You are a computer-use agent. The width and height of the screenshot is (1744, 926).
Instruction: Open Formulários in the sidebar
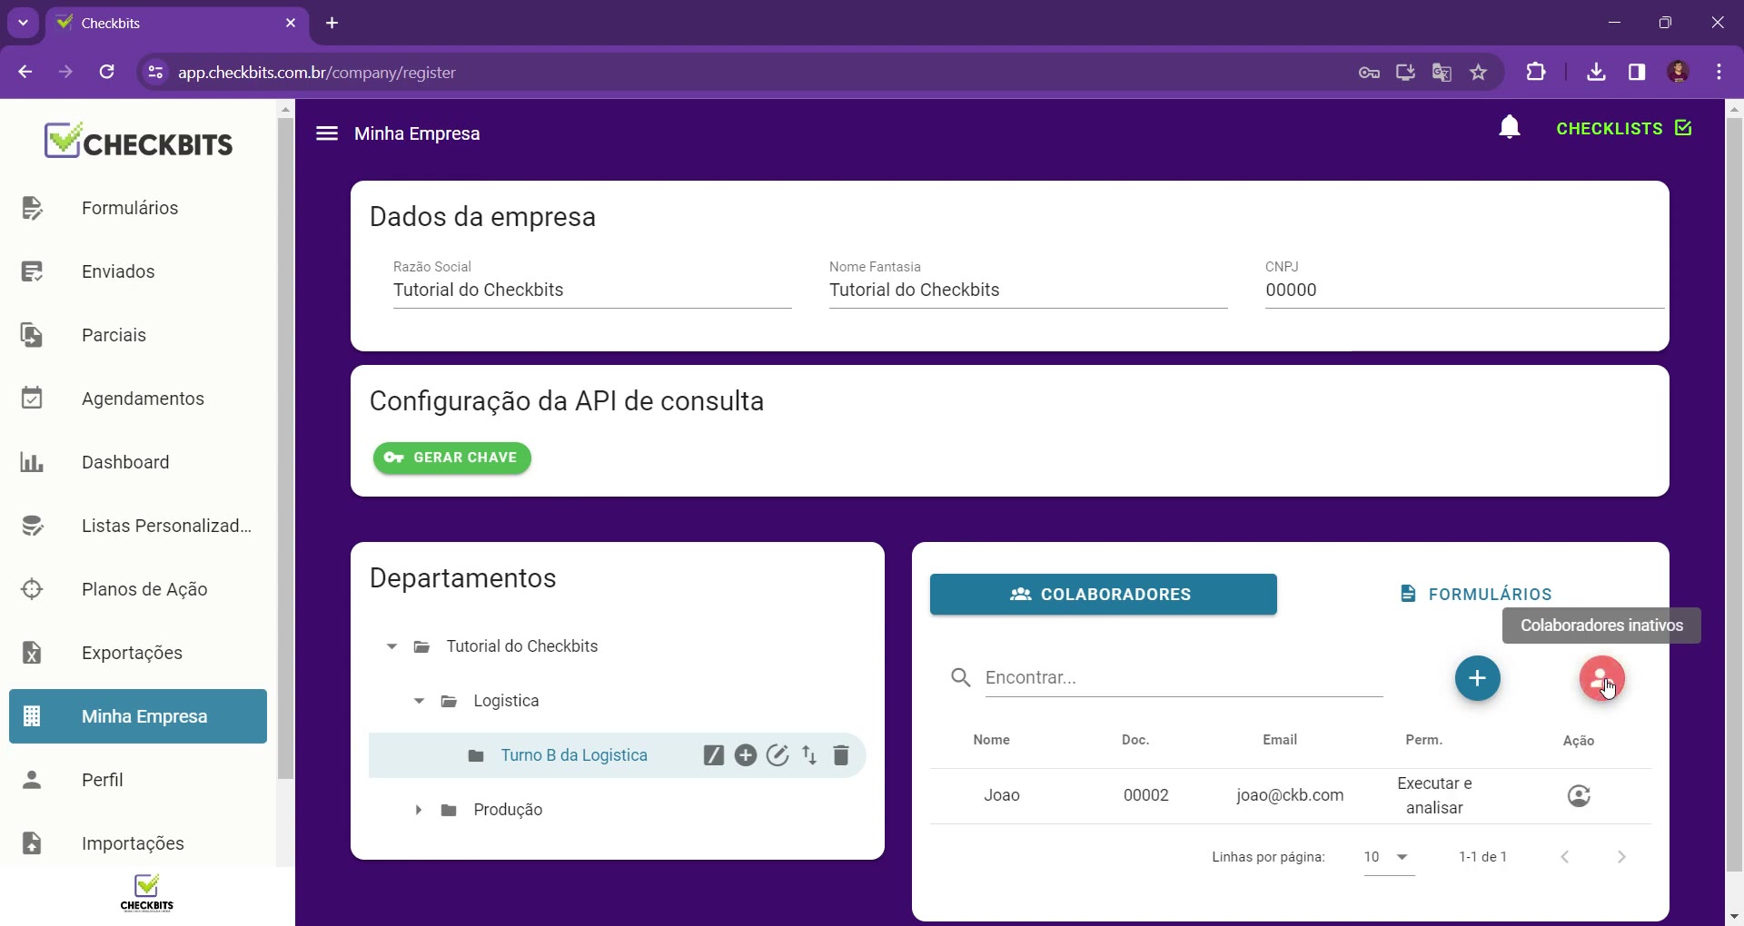click(138, 208)
